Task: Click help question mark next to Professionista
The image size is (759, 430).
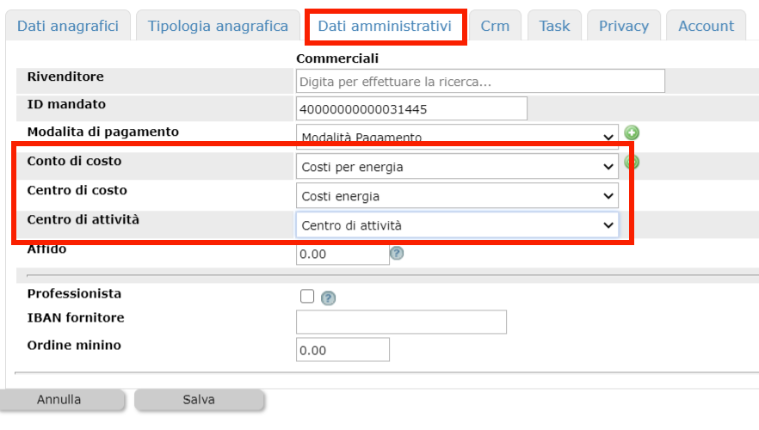Action: (x=328, y=298)
